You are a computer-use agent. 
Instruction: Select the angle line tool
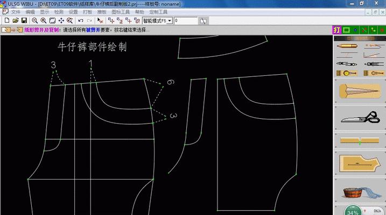374,55
